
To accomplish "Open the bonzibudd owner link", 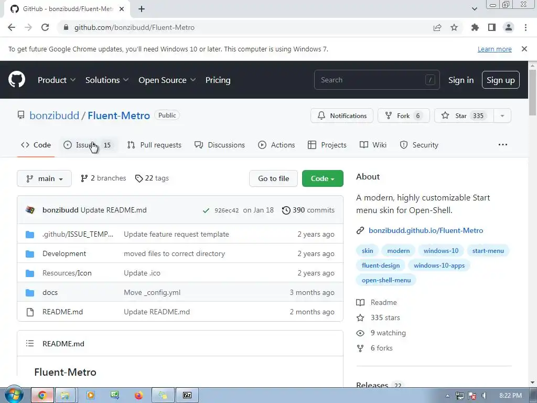I will pos(54,115).
